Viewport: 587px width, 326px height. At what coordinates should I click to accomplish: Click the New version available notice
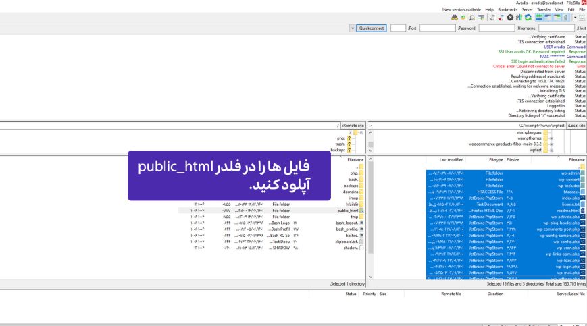point(462,9)
